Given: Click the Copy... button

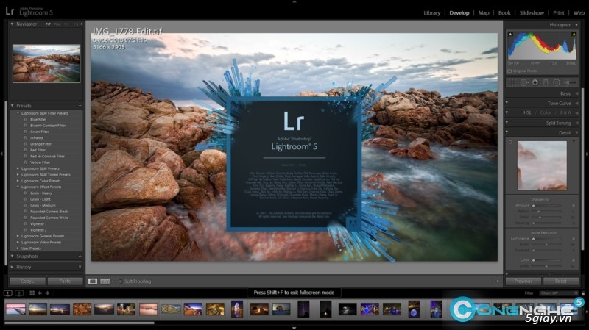Looking at the screenshot, I should 27,281.
